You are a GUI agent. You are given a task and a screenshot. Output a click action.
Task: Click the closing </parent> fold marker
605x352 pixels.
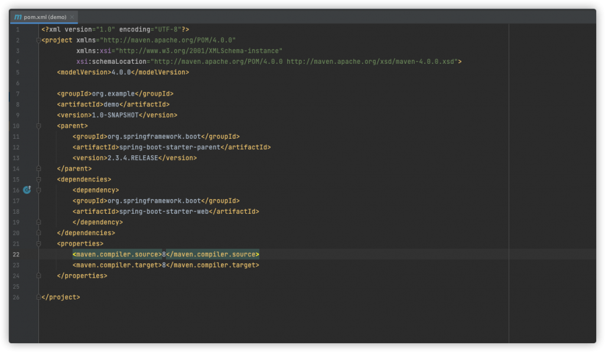(38, 168)
